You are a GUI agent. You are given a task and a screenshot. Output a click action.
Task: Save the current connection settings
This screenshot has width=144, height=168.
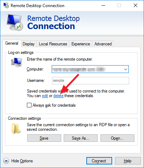(44, 138)
